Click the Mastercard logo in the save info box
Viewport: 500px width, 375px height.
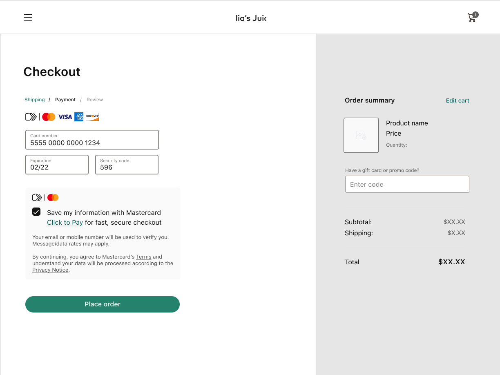coord(53,198)
